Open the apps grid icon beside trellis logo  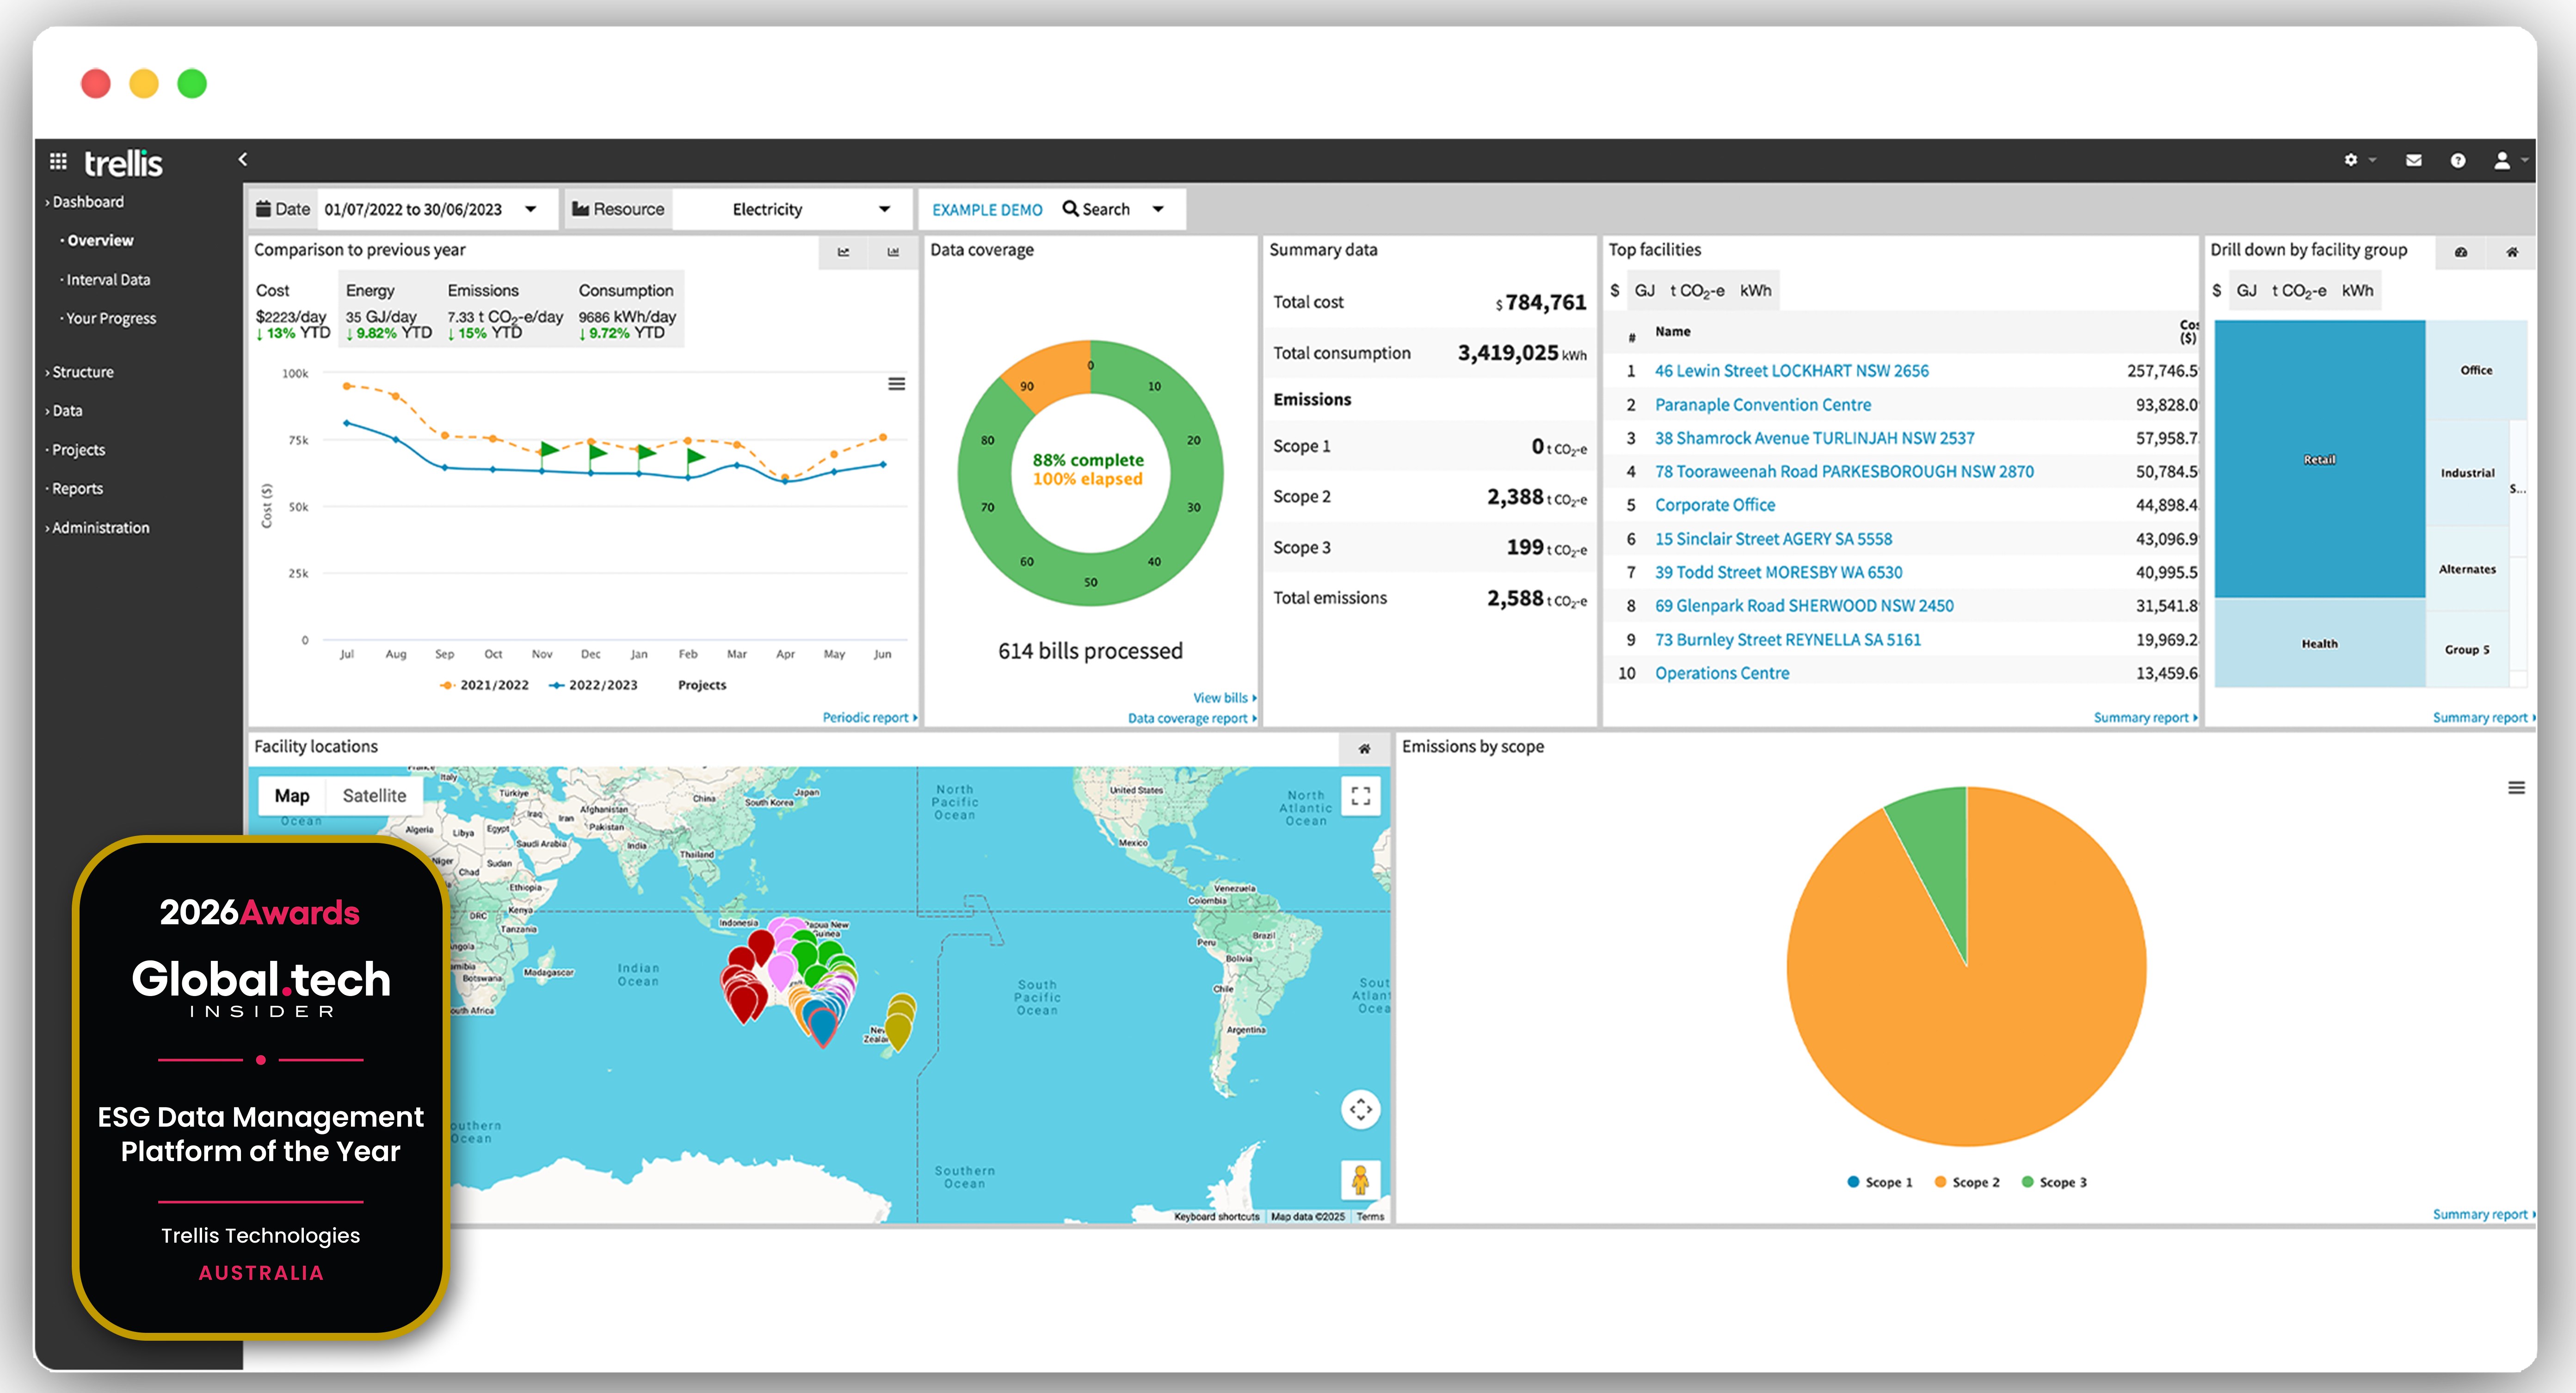point(58,161)
